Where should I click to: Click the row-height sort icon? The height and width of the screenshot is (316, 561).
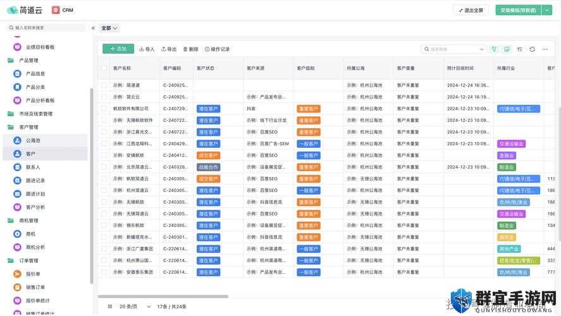pyautogui.click(x=520, y=49)
